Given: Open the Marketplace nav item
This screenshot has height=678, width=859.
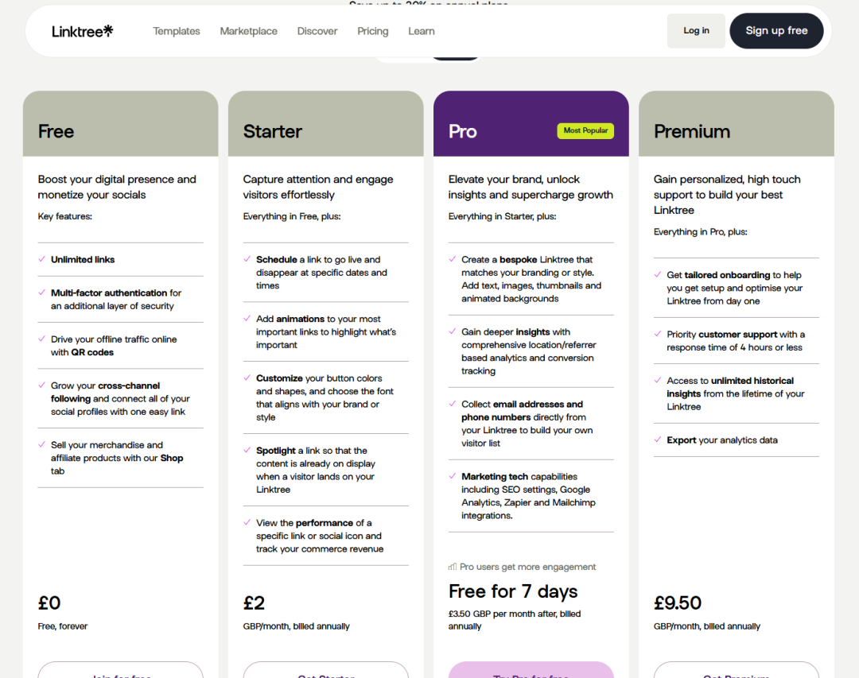Looking at the screenshot, I should (249, 31).
